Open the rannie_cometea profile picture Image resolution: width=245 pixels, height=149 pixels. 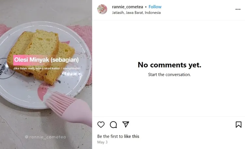coord(102,9)
